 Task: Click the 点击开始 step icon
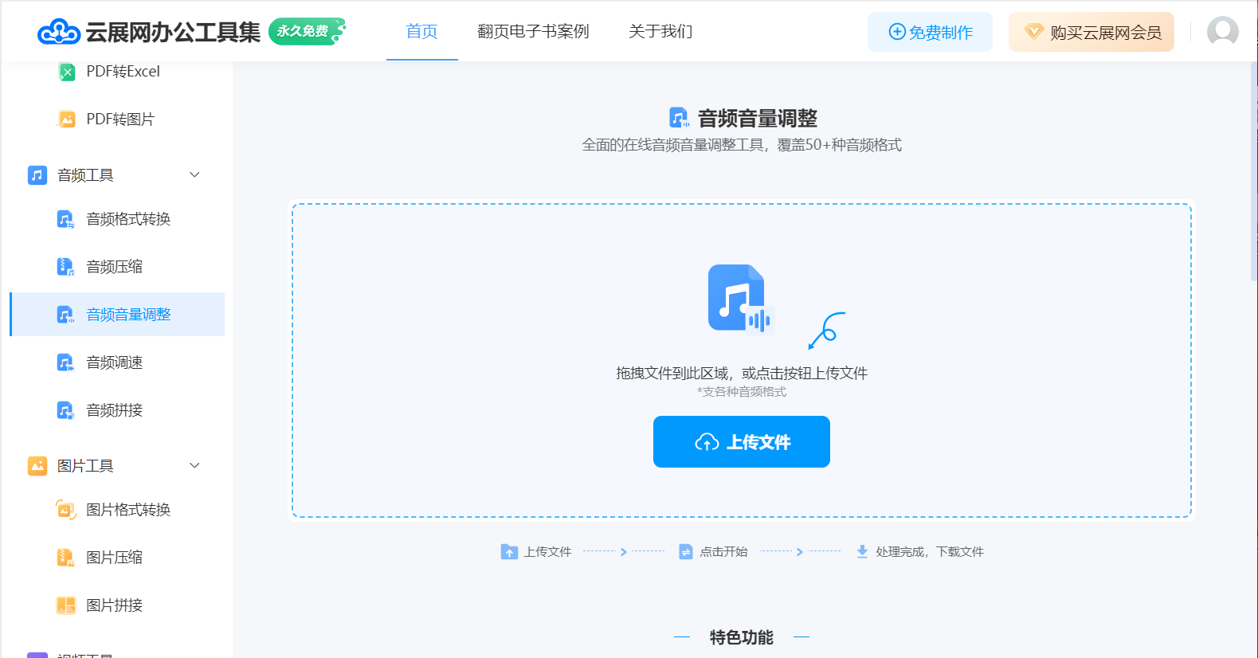pyautogui.click(x=686, y=551)
